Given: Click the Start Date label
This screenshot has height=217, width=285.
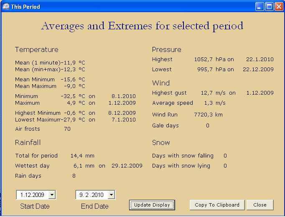Looking at the screenshot, I should (x=35, y=206).
